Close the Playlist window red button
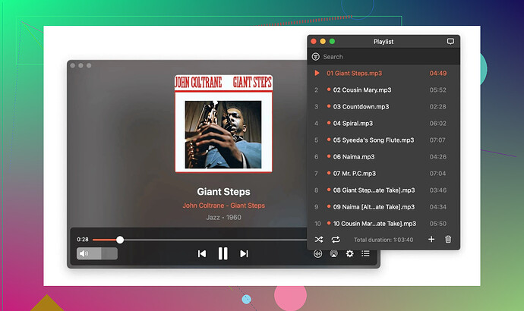This screenshot has width=524, height=311. pos(314,42)
